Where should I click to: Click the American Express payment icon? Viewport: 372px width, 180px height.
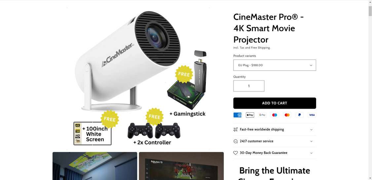[x=237, y=115]
